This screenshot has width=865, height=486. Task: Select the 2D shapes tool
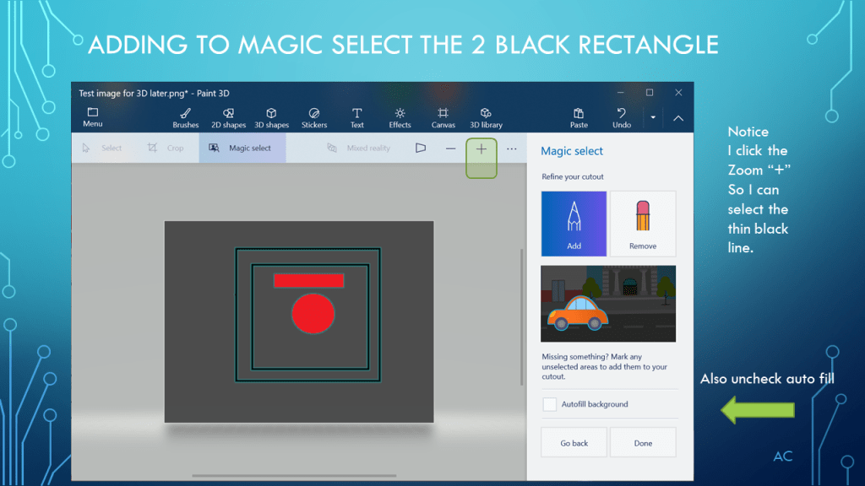(228, 117)
